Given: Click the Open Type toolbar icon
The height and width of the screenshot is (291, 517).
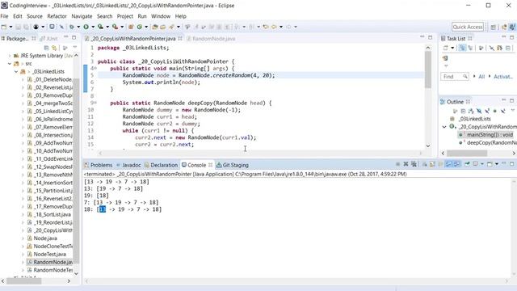Looking at the screenshot, I should (154, 27).
